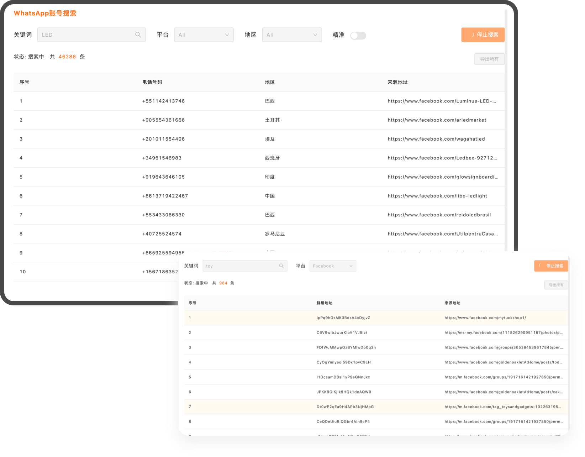Open the reidoledbrasil source link
585x457 pixels.
(x=439, y=215)
